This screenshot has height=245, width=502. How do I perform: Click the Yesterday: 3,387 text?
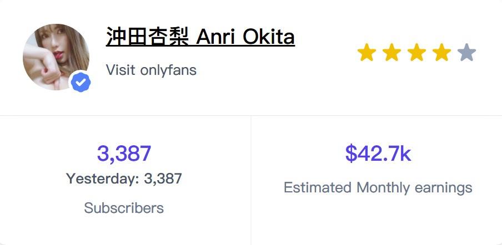(124, 178)
